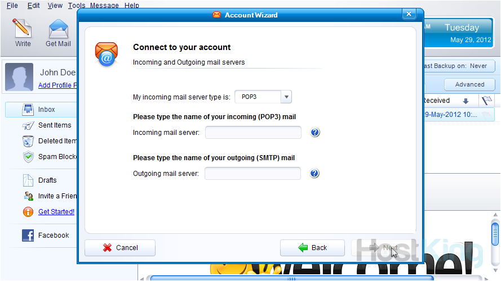The width and height of the screenshot is (501, 281).
Task: Open the Drafts folder
Action: [x=47, y=180]
